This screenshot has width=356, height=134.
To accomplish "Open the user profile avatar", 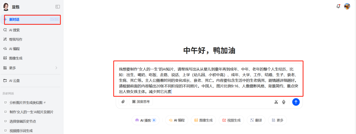I will [x=347, y=6].
